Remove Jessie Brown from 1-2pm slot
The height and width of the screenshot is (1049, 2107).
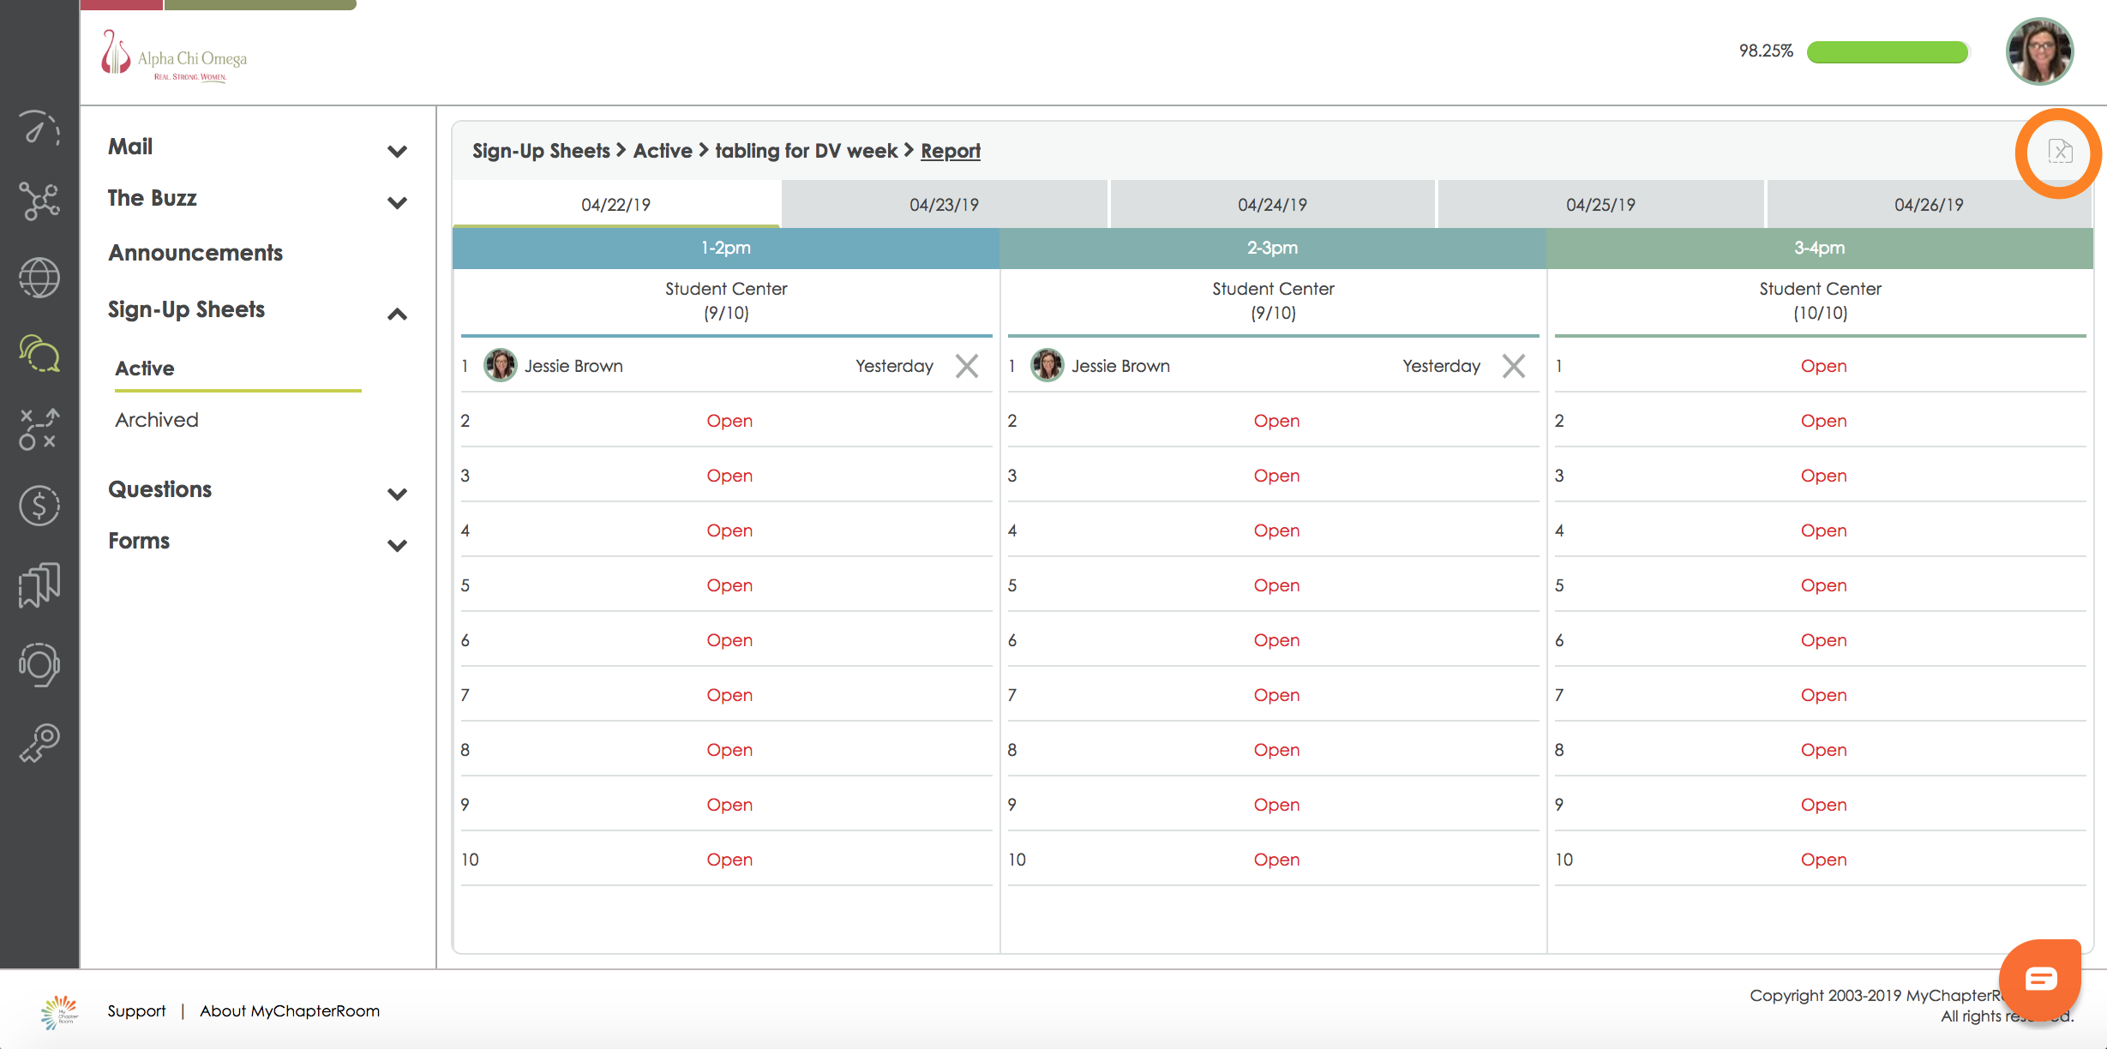click(x=967, y=367)
